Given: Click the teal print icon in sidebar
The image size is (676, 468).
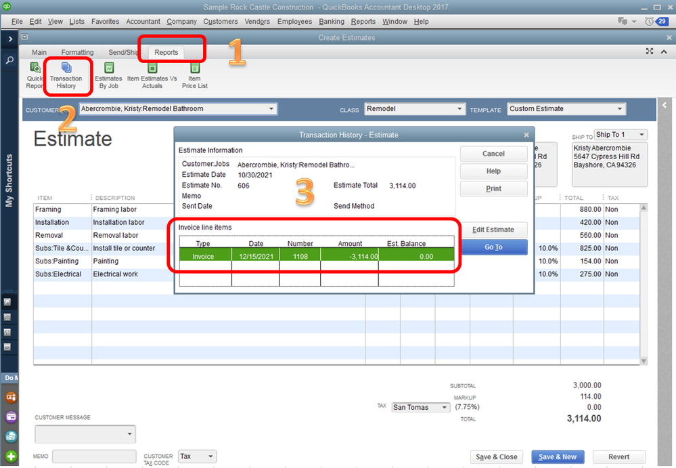Looking at the screenshot, I should click(x=11, y=437).
